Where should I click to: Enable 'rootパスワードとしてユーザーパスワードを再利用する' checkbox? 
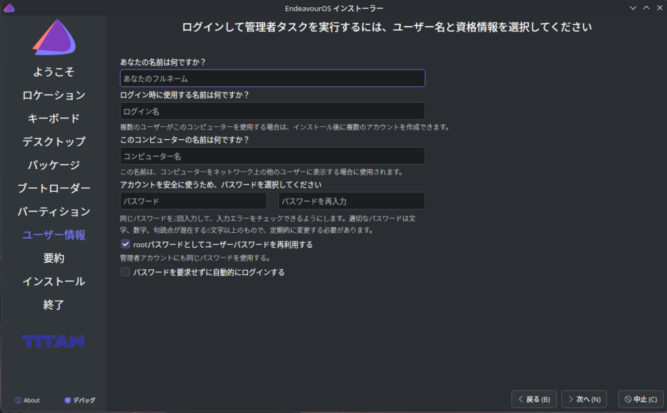click(x=126, y=245)
